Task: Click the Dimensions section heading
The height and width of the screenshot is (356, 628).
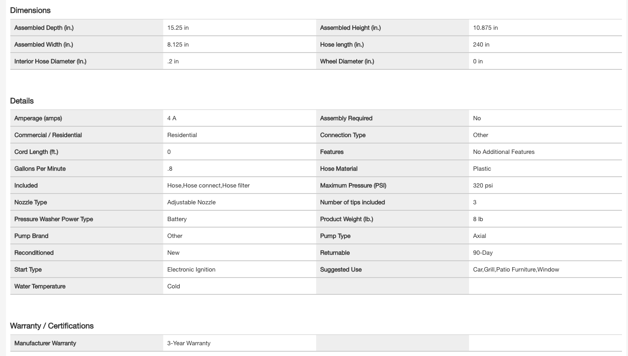Action: point(30,10)
